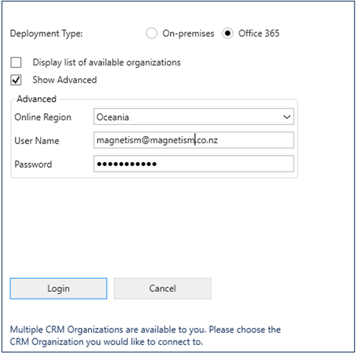
Task: Focus the Password input field
Action: (193, 164)
